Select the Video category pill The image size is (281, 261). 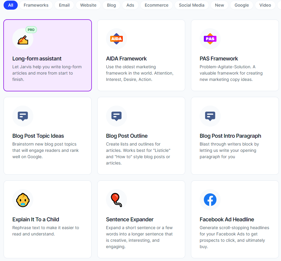[265, 5]
